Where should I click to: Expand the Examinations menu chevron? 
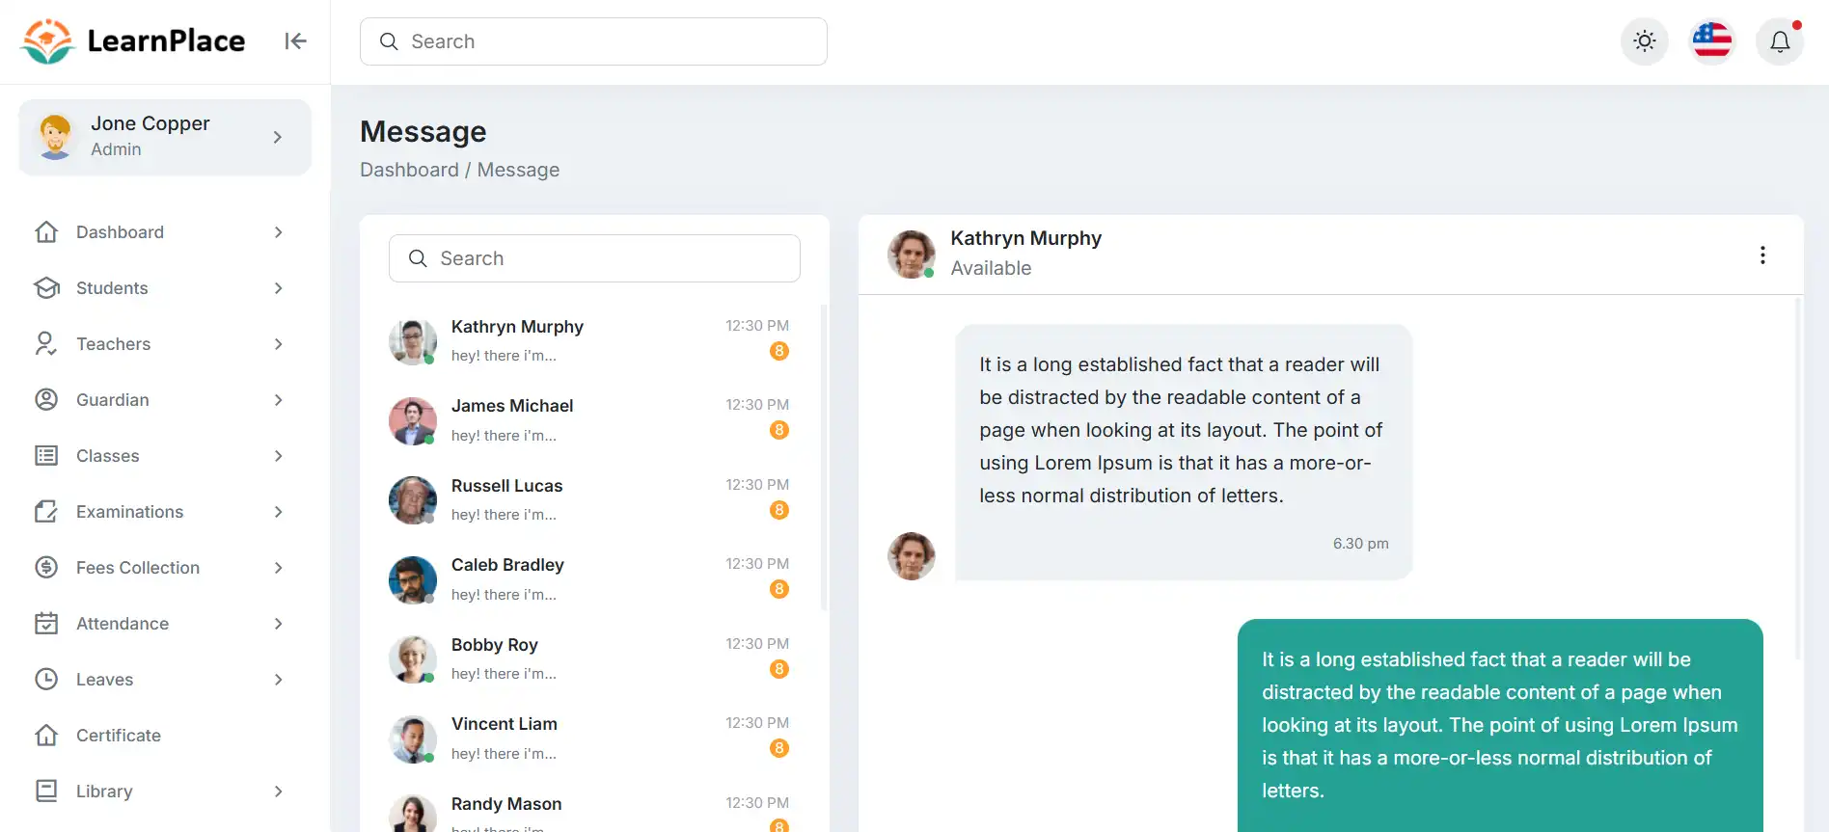(x=278, y=512)
